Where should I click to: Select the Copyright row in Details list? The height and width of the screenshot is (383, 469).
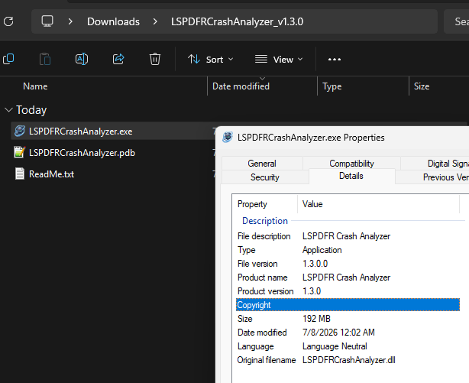348,305
